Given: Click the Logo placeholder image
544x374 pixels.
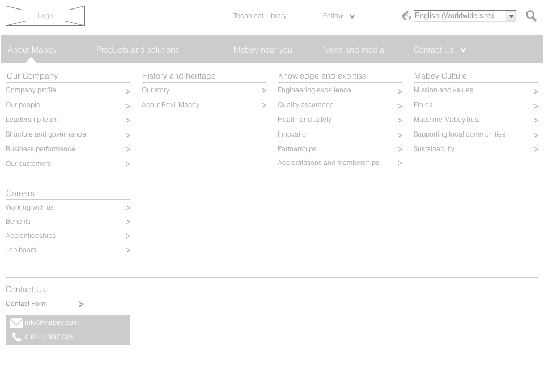Looking at the screenshot, I should (45, 16).
